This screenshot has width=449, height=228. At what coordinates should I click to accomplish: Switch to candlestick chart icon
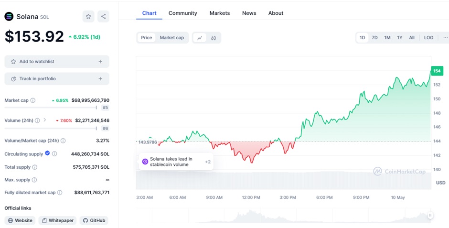pyautogui.click(x=214, y=38)
